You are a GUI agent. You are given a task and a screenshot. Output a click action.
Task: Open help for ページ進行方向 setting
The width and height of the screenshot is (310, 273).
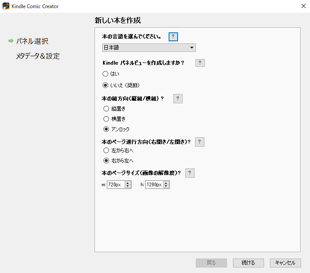[x=200, y=142]
